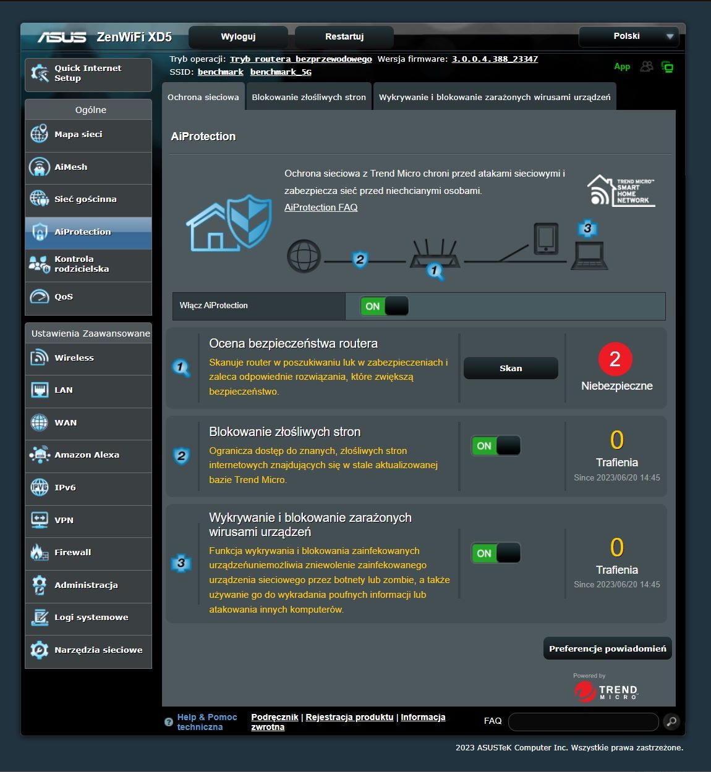Click the Wyloguj button

click(238, 36)
